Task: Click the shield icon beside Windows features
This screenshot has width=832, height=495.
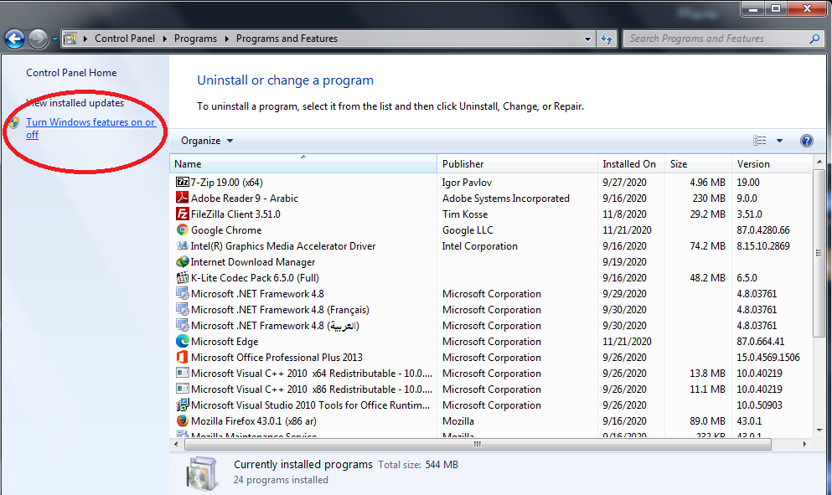Action: [14, 122]
